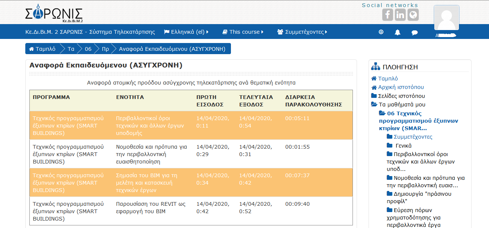The image size is (489, 228).
Task: Open Αρχική ιστοτόπου in navigation panel
Action: pyautogui.click(x=401, y=87)
